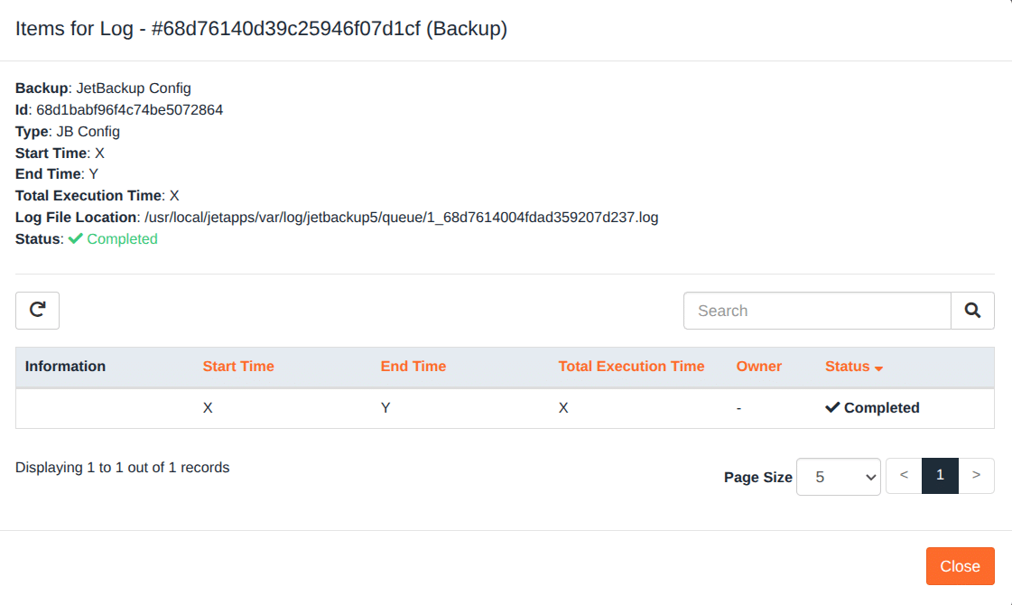Click the Information column header
This screenshot has height=605, width=1012.
point(65,367)
